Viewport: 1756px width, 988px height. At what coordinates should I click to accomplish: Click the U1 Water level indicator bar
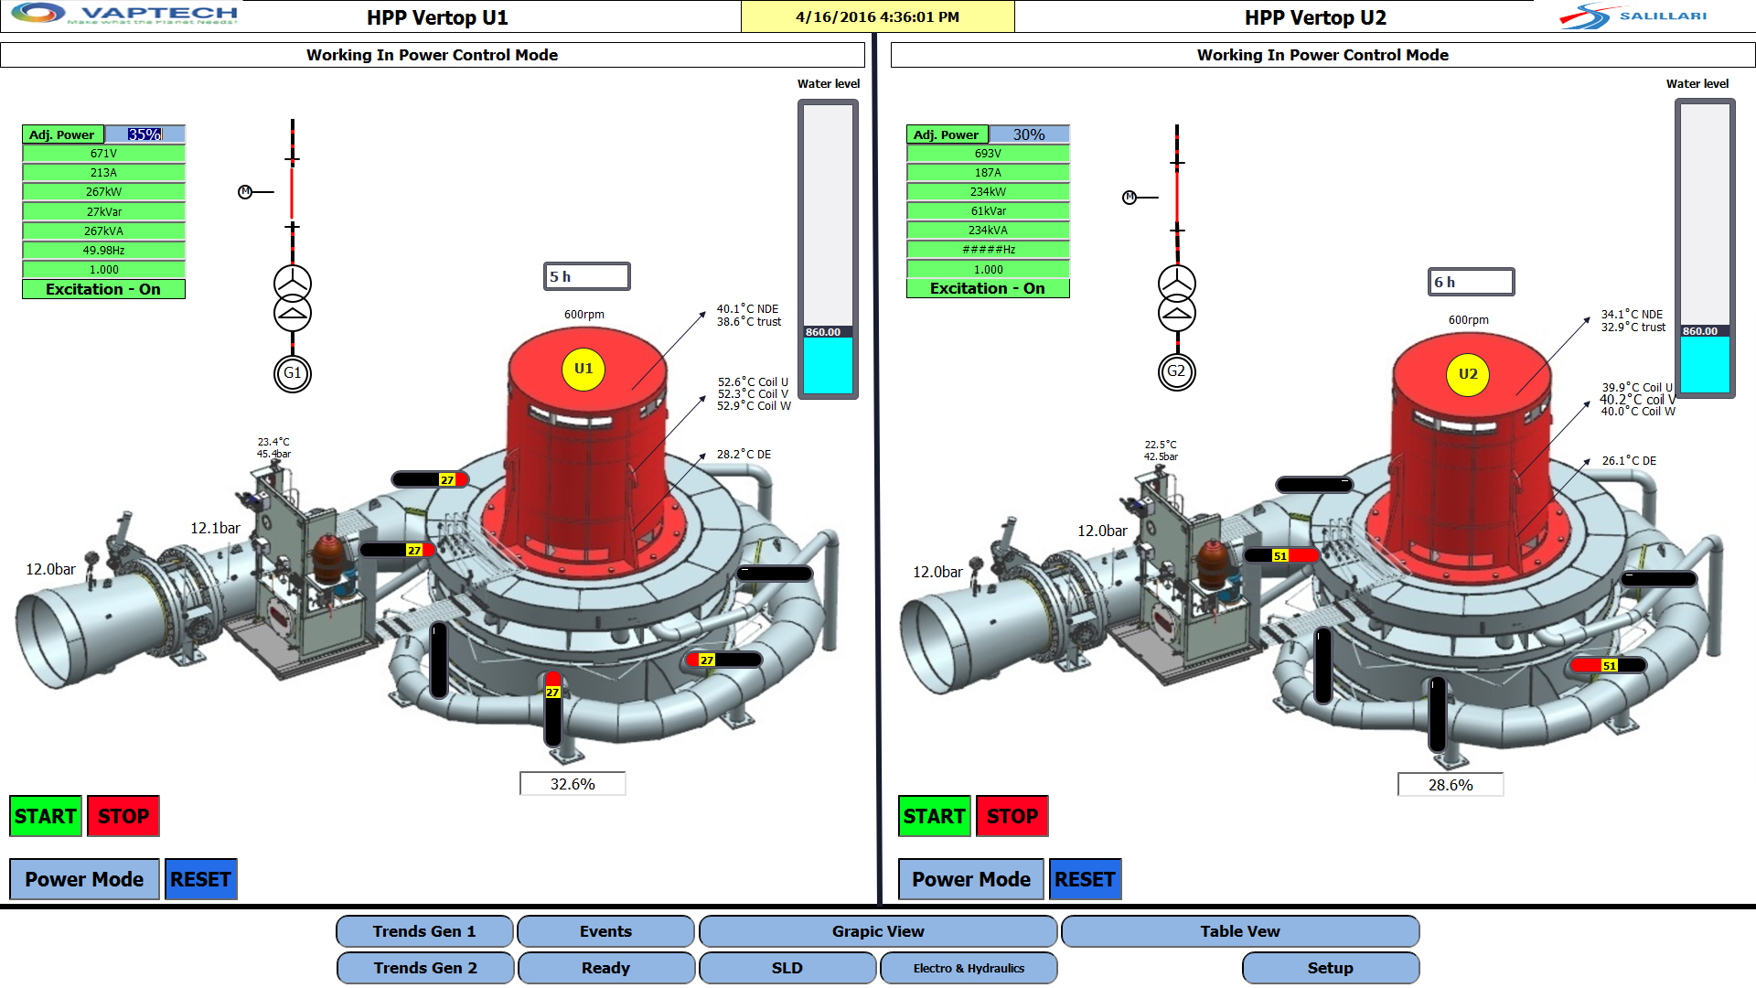pyautogui.click(x=828, y=247)
